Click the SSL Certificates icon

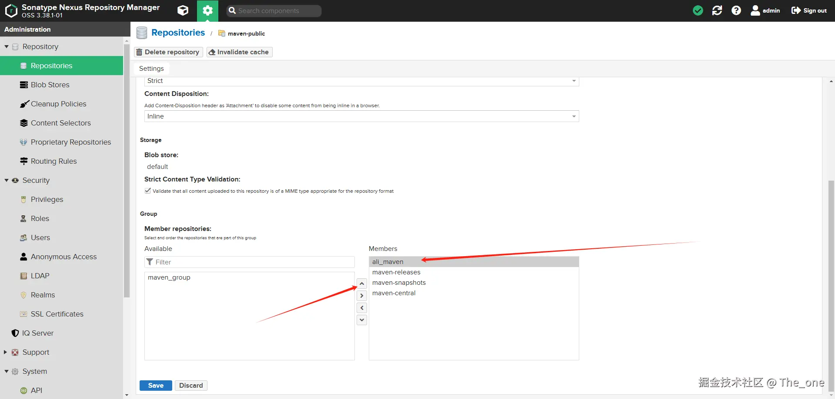[x=23, y=314]
